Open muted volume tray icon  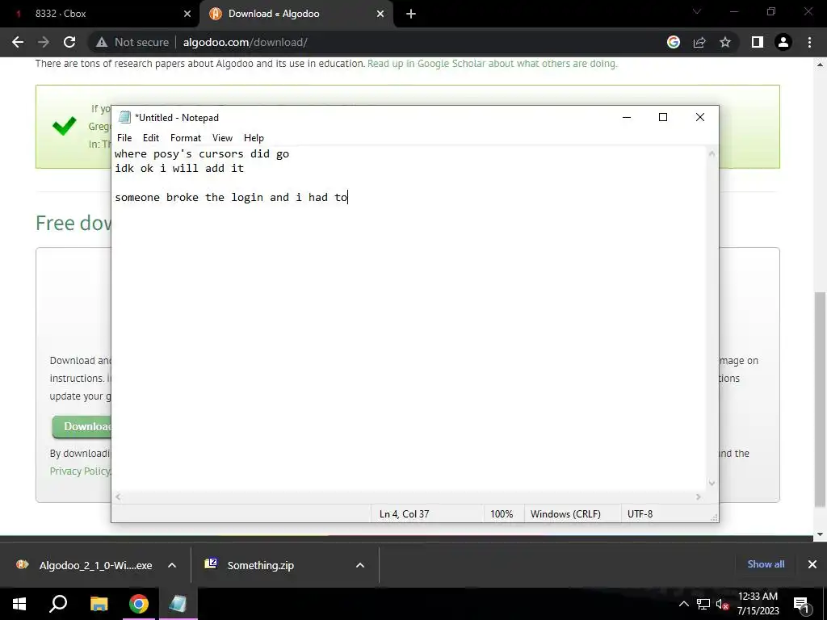(722, 604)
